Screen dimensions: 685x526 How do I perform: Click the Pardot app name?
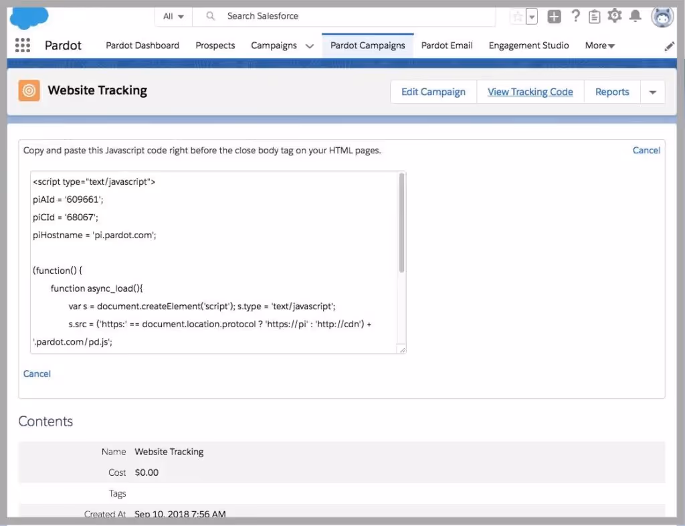tap(63, 46)
